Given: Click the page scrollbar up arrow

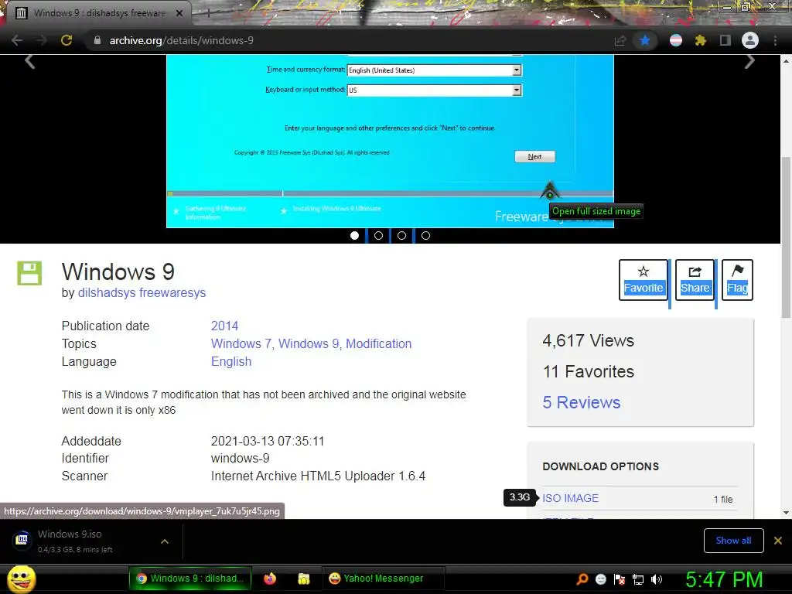Looking at the screenshot, I should [786, 61].
